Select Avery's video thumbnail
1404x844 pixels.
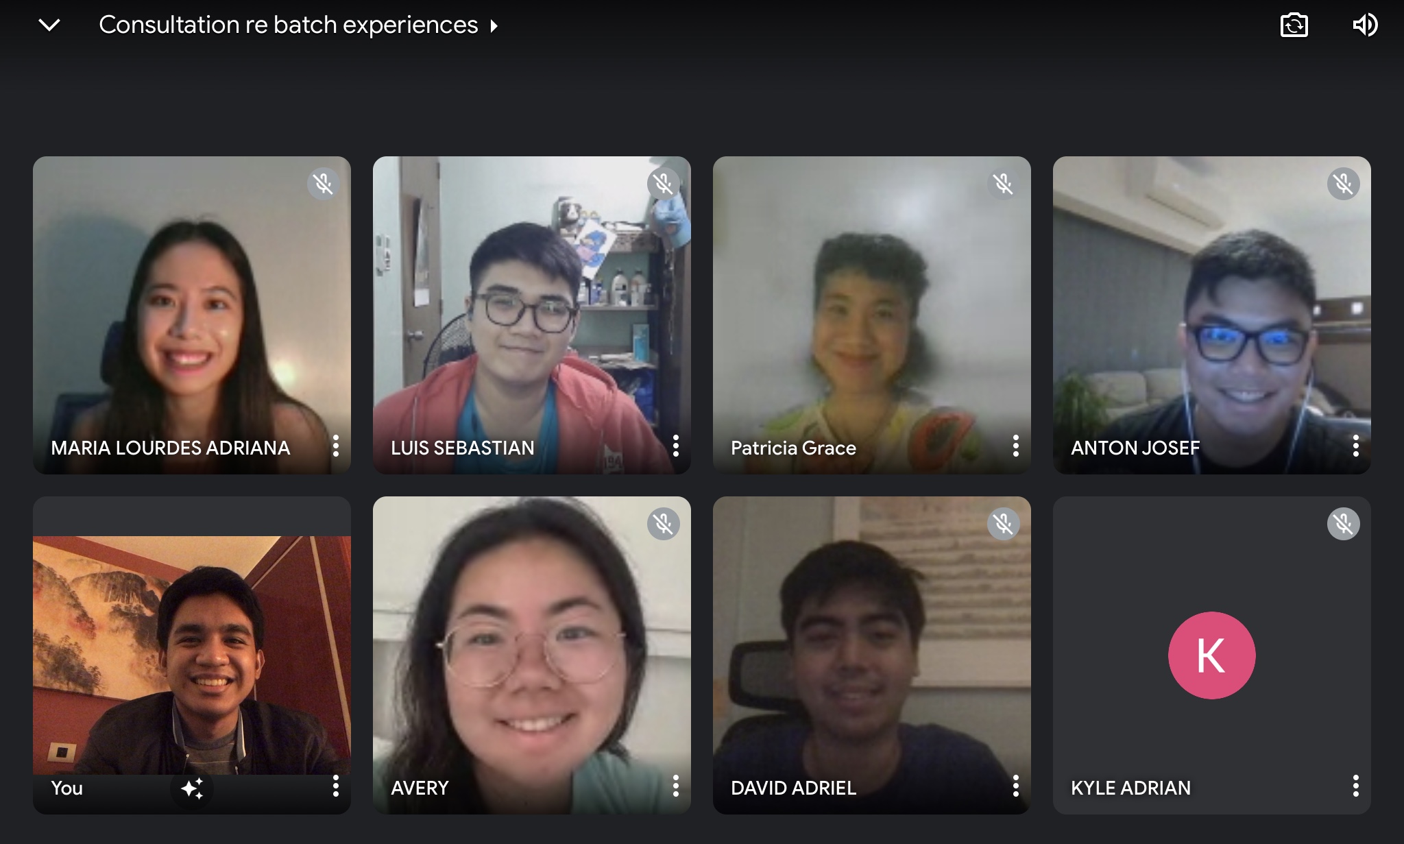pos(531,655)
